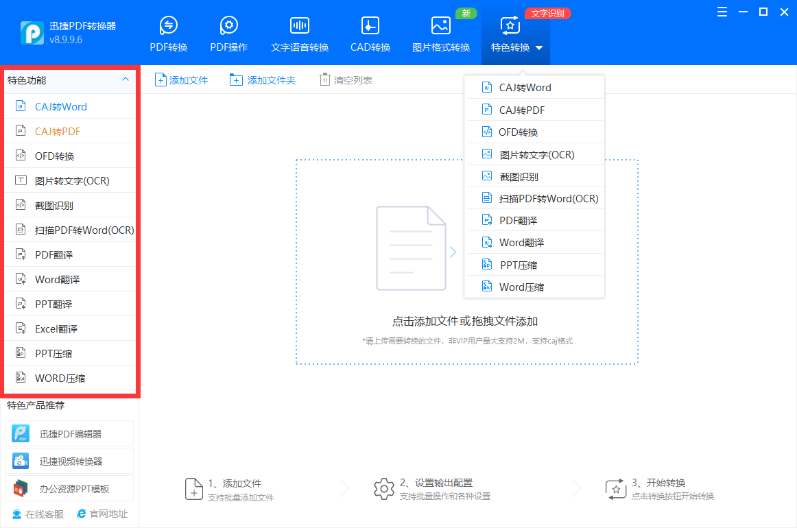This screenshot has width=797, height=528.
Task: Select 扫描PDF转Word(OCR) in the sidebar
Action: click(x=70, y=230)
